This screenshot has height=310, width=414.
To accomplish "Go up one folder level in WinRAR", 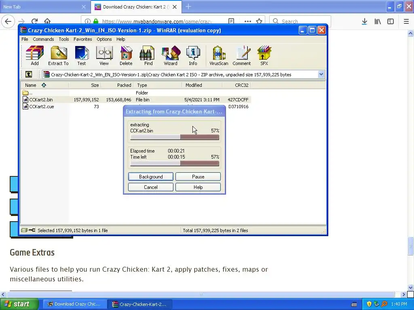I will pyautogui.click(x=29, y=75).
